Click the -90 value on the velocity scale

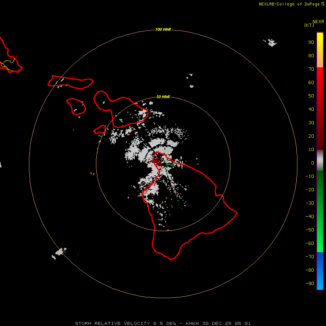tap(310, 284)
